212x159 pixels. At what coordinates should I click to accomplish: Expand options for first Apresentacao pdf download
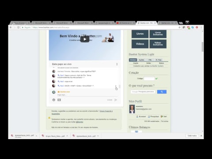click(36, 136)
